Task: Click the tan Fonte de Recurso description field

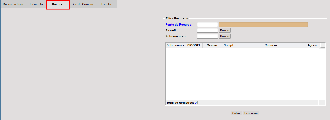Action: click(x=263, y=25)
